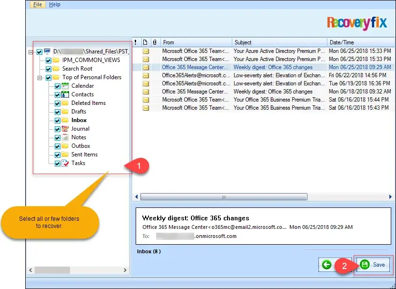
Task: Click the Notes folder icon
Action: [x=65, y=137]
